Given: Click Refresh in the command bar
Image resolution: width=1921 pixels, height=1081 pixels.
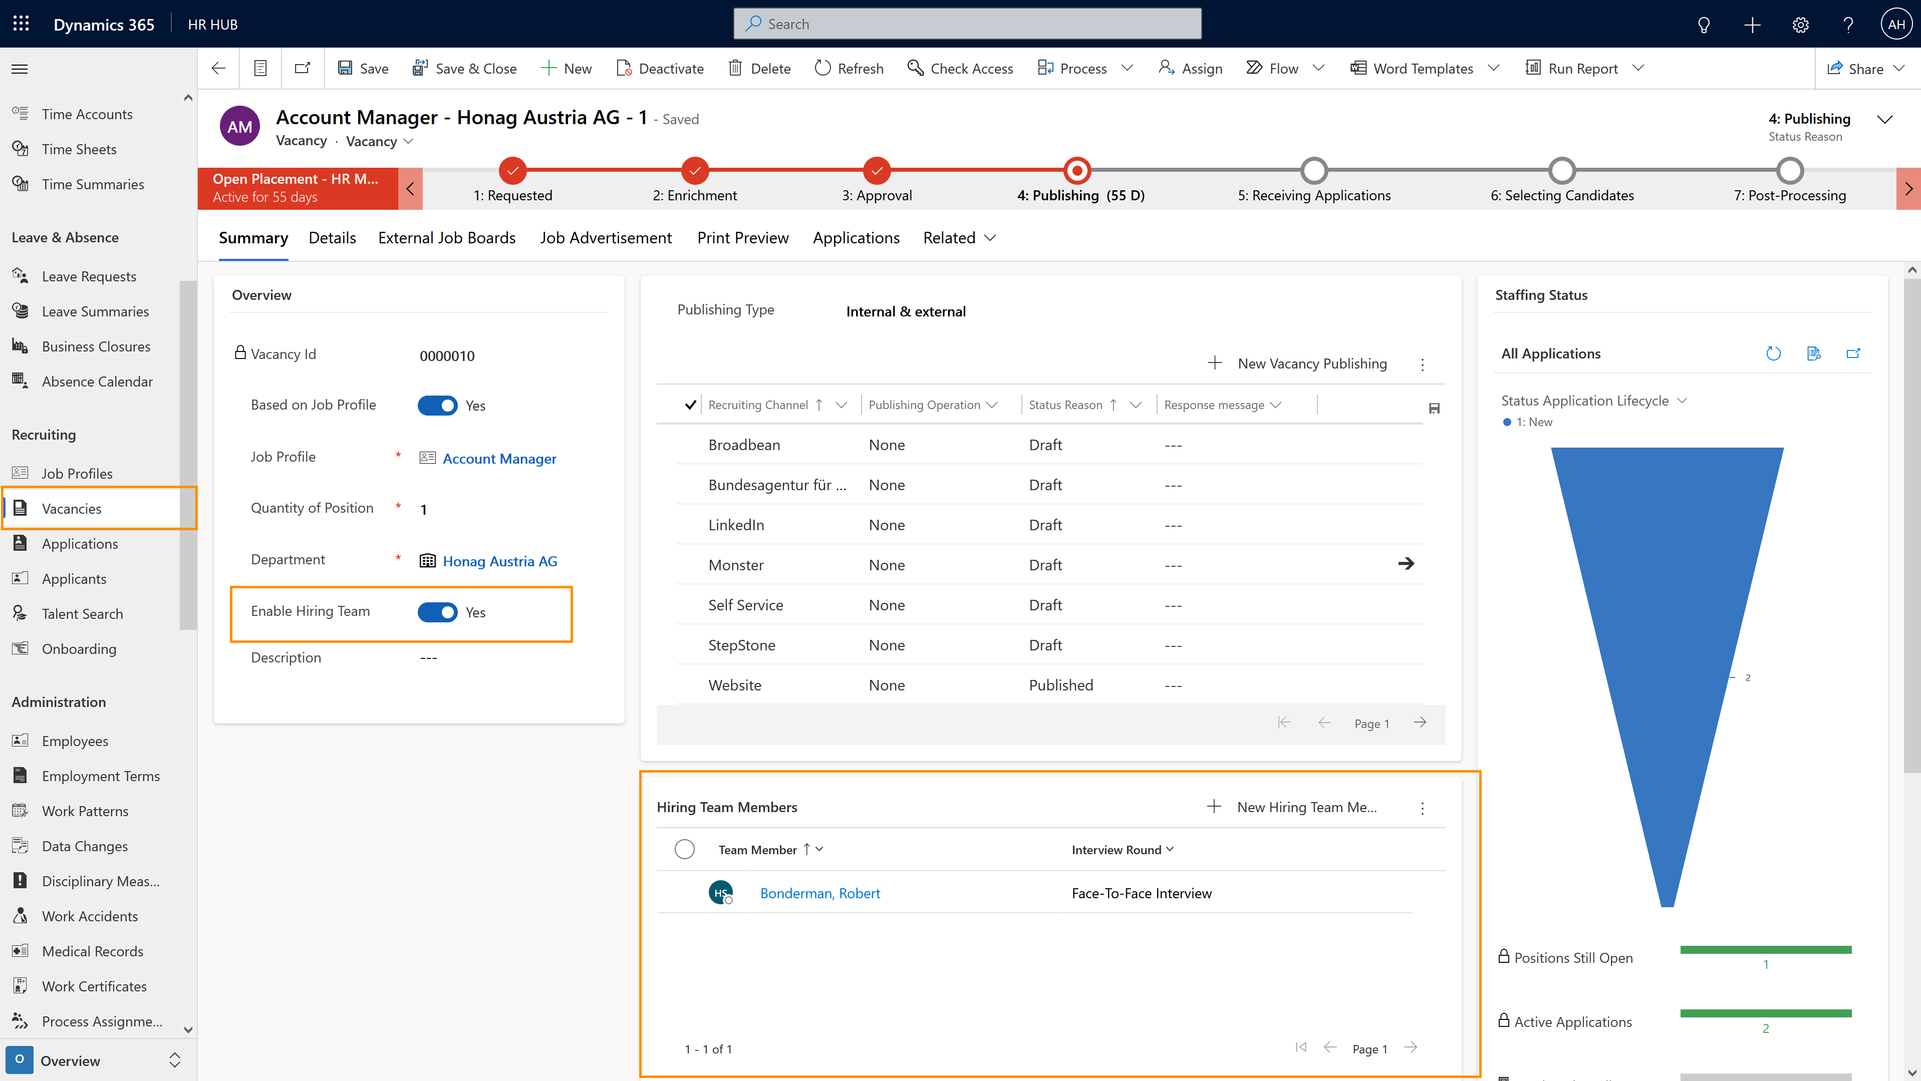Looking at the screenshot, I should coord(849,69).
